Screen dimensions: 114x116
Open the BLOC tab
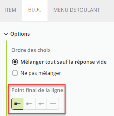[35, 10]
